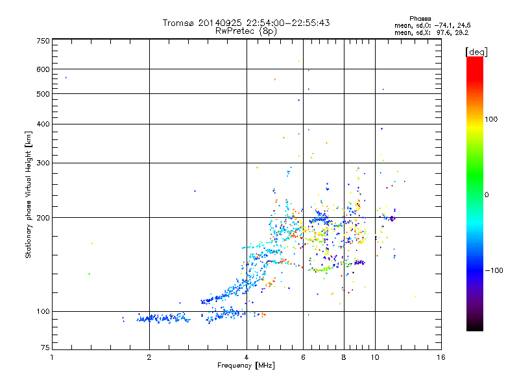This screenshot has height=389, width=519.
Task: Click the x-axis tick label '2'
Action: coord(149,357)
